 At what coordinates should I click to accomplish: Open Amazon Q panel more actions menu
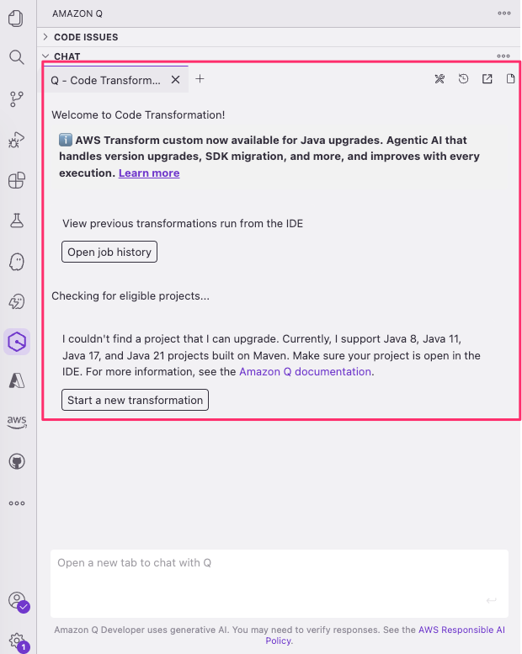[x=504, y=13]
